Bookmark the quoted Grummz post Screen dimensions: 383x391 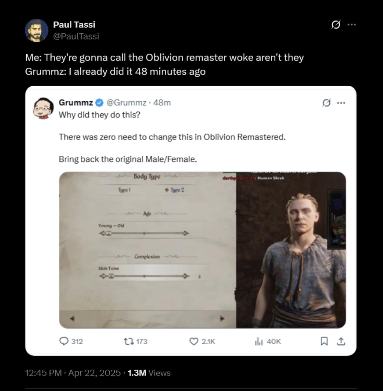(x=324, y=341)
